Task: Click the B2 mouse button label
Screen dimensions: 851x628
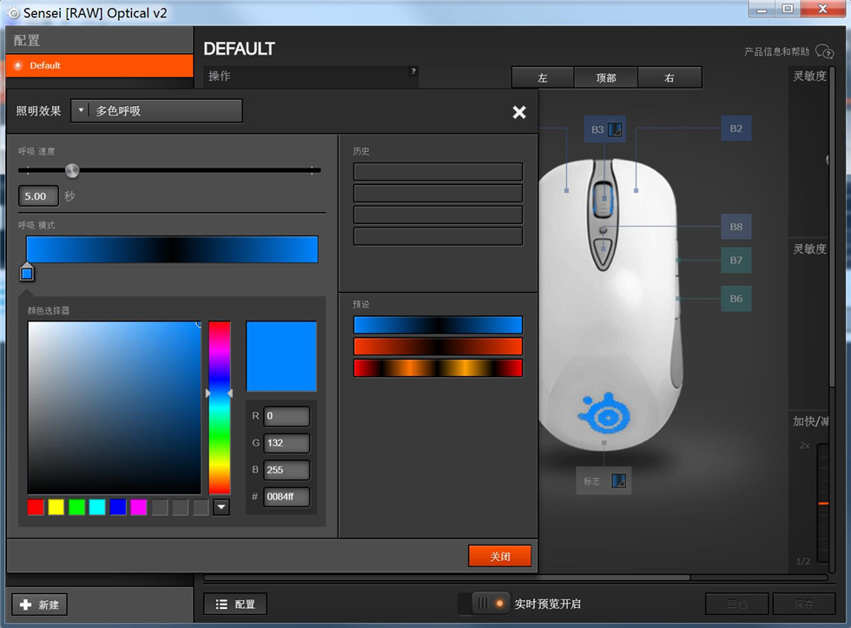Action: click(736, 129)
